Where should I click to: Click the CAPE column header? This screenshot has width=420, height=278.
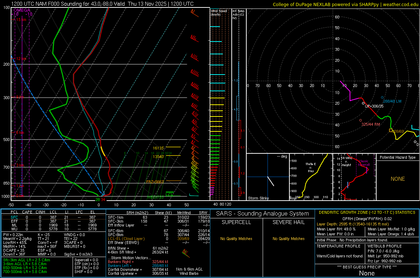27,212
